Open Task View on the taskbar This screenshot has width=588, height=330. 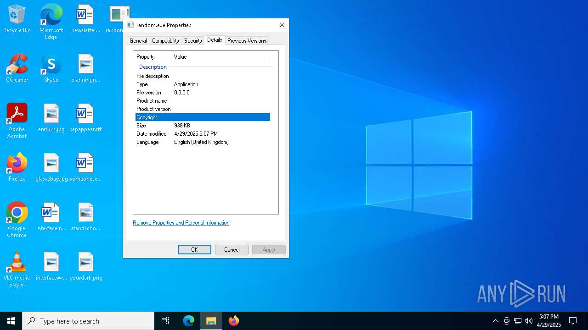165,321
